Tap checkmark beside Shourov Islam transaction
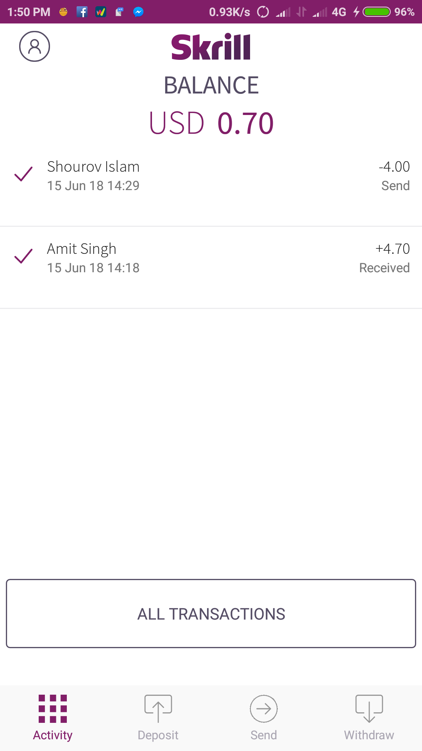 tap(23, 174)
